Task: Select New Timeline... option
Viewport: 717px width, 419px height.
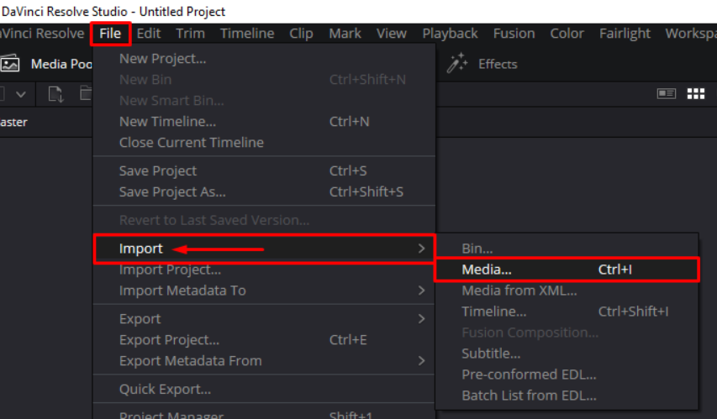Action: coord(167,122)
